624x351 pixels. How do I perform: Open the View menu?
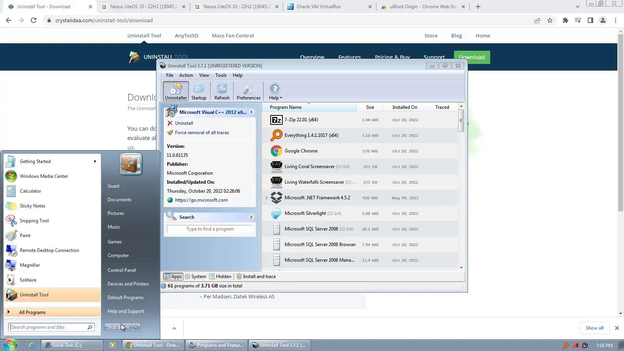(x=204, y=75)
